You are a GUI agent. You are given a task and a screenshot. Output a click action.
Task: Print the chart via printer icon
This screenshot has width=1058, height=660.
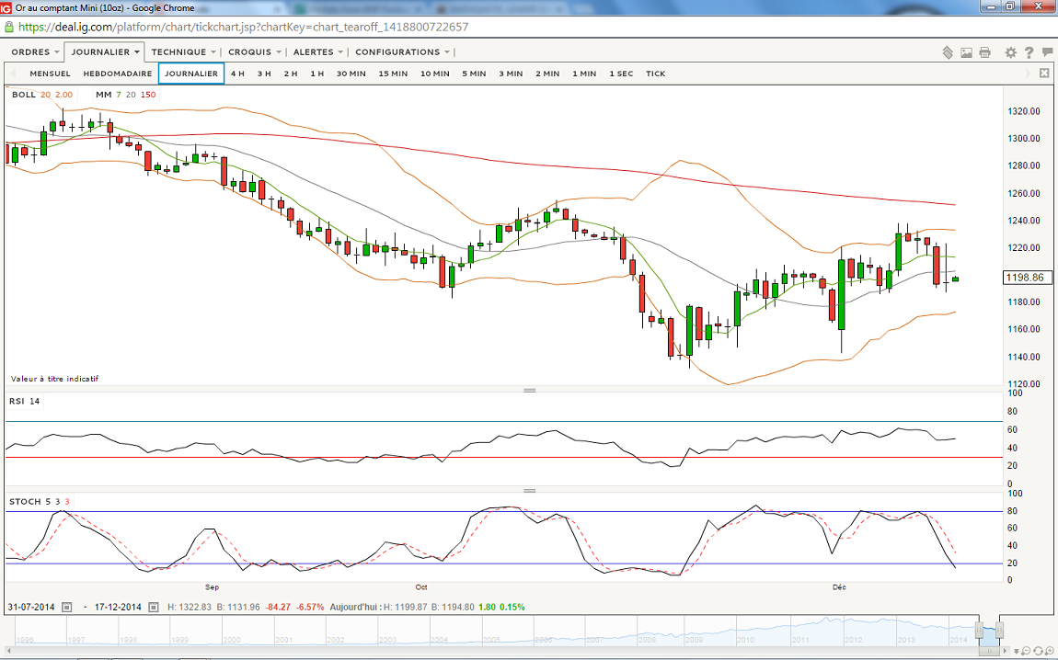985,52
